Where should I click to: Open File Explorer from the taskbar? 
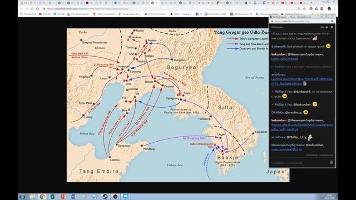pos(32,197)
